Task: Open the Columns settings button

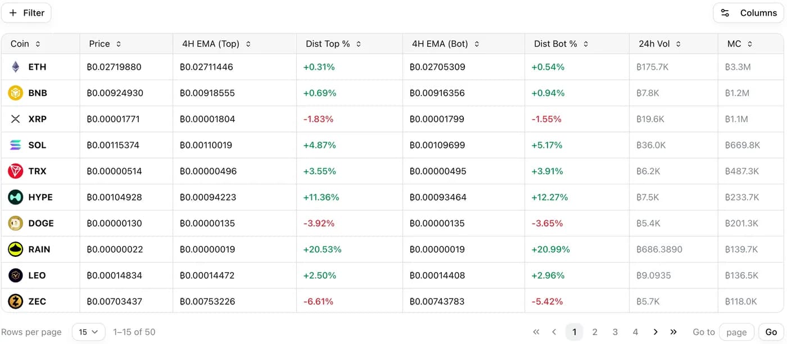Action: [x=749, y=13]
